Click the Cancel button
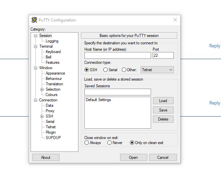Image resolution: width=221 pixels, height=178 pixels. point(163,157)
